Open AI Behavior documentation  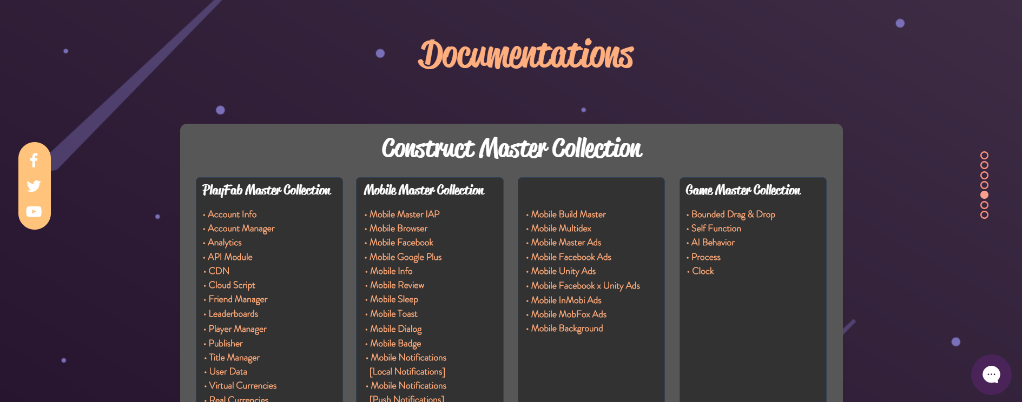pyautogui.click(x=713, y=243)
